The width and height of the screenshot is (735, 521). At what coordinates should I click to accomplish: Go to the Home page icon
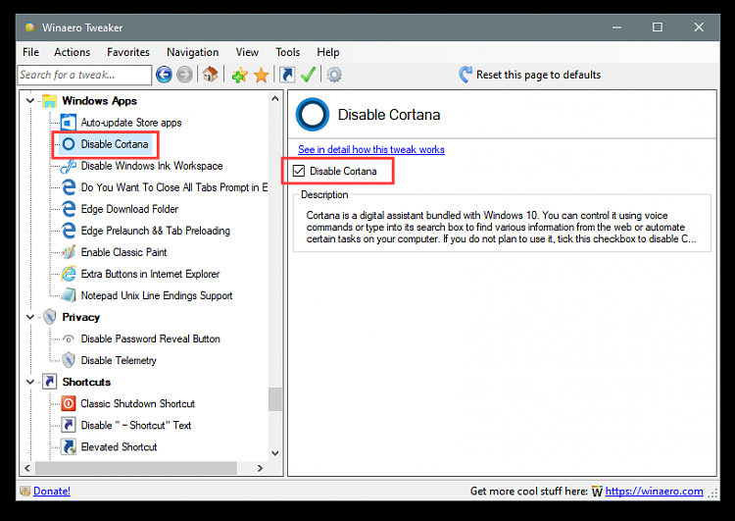pos(211,75)
